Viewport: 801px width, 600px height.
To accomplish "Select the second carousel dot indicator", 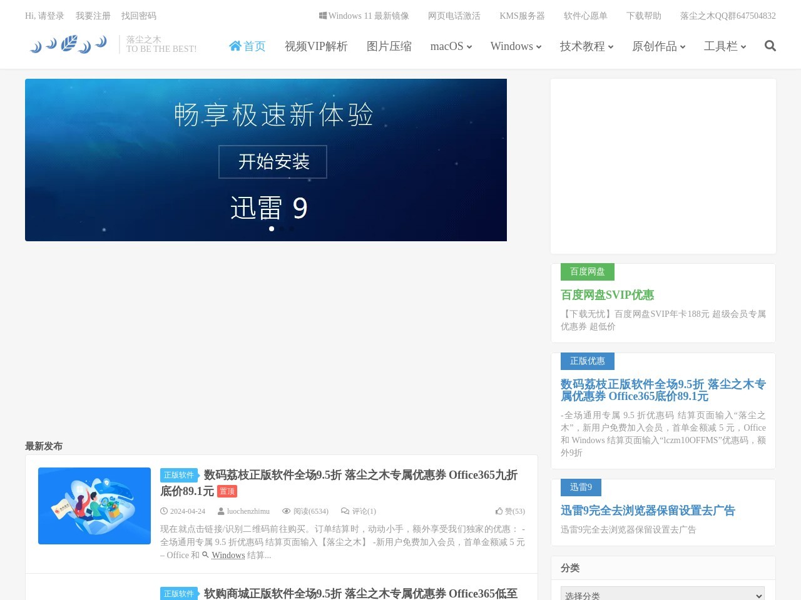I will [x=282, y=229].
